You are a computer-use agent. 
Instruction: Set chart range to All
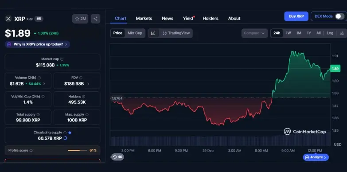tap(319, 33)
